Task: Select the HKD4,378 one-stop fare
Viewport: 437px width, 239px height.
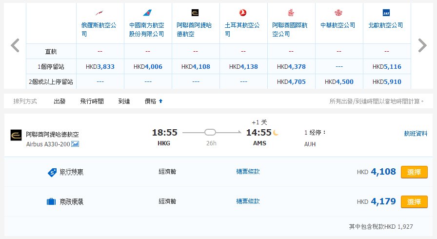Action: click(x=291, y=66)
